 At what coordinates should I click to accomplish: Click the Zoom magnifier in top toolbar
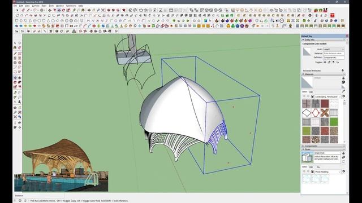tap(98, 10)
